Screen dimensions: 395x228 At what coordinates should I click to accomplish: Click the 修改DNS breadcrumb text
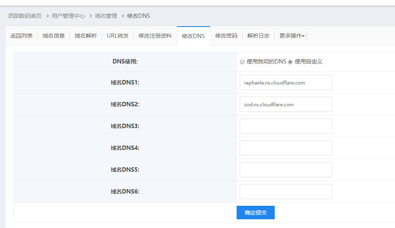pyautogui.click(x=138, y=16)
